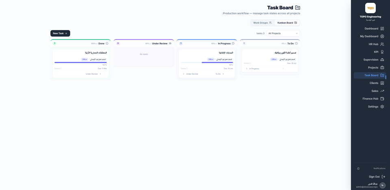Move the In Progress card back to To Do
Image resolution: width=390 pixels, height=190 pixels.
[x=220, y=74]
